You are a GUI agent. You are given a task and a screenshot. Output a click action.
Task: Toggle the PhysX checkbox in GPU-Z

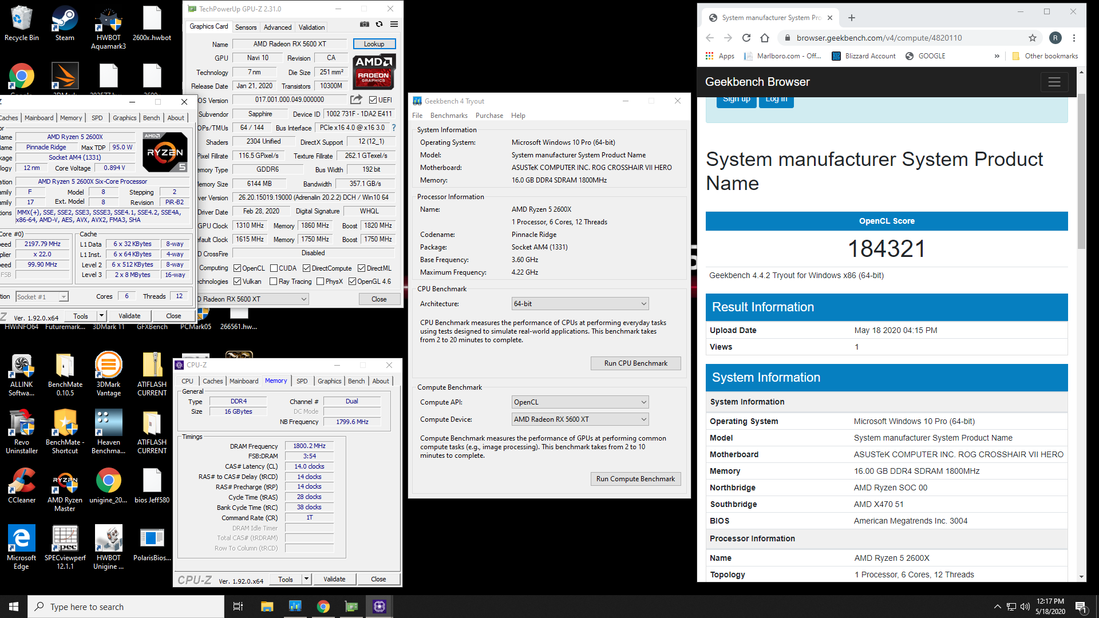click(x=320, y=282)
